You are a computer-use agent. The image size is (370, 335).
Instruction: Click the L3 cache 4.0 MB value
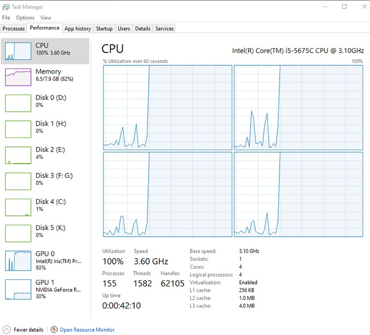point(247,306)
